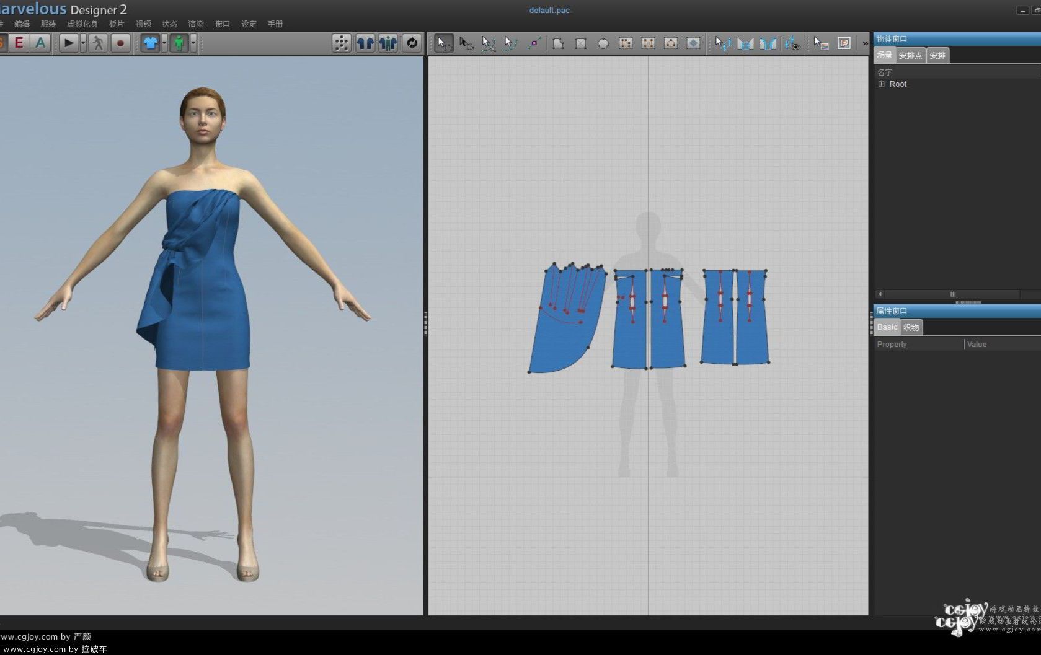Click the red record button
This screenshot has height=655, width=1041.
(x=120, y=43)
